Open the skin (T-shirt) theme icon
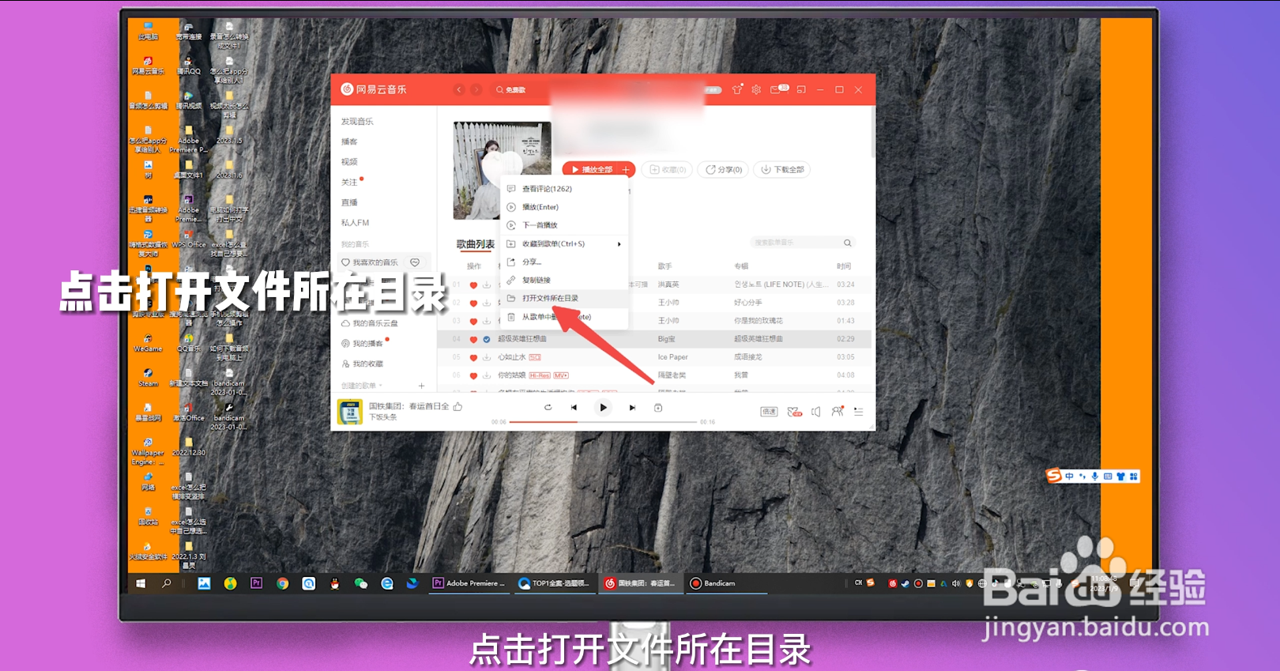 tap(737, 90)
